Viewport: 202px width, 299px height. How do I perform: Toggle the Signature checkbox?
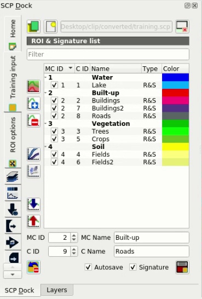(133, 267)
